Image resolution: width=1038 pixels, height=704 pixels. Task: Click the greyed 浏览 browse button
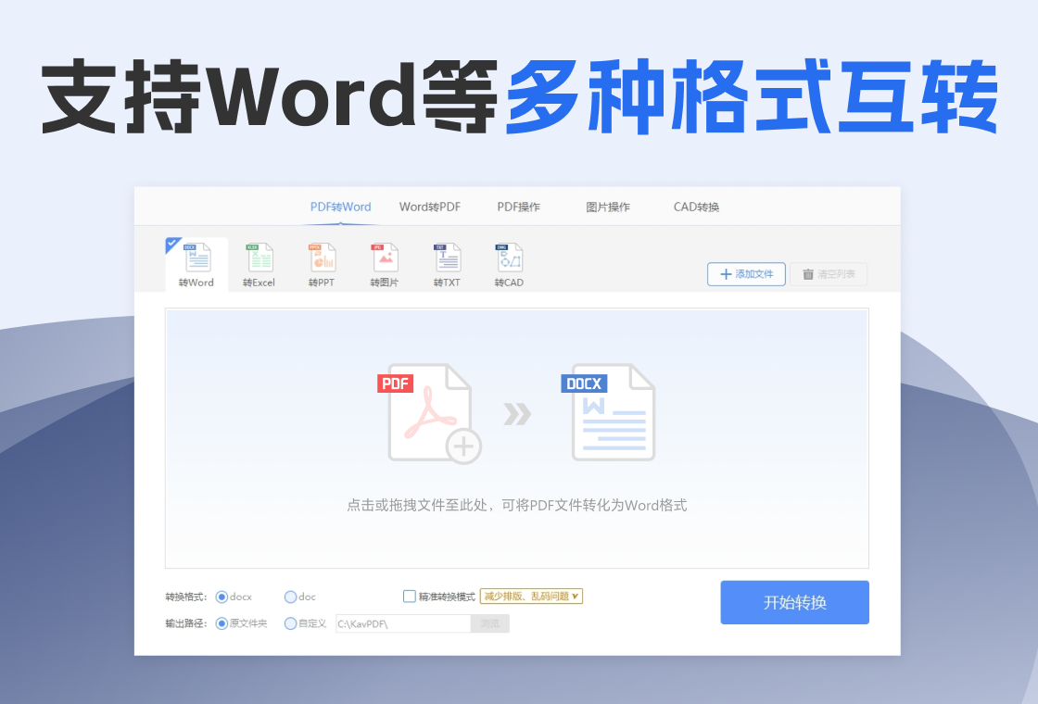pos(490,623)
